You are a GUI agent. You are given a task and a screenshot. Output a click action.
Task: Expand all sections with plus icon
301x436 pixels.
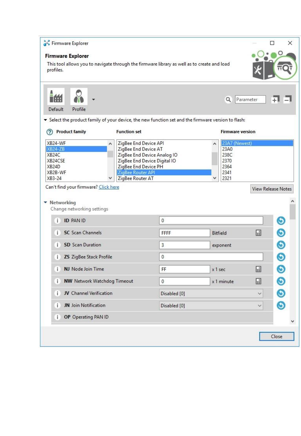coord(275,100)
